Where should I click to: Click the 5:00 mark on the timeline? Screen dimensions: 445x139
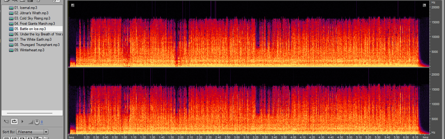pyautogui.click(x=349, y=137)
